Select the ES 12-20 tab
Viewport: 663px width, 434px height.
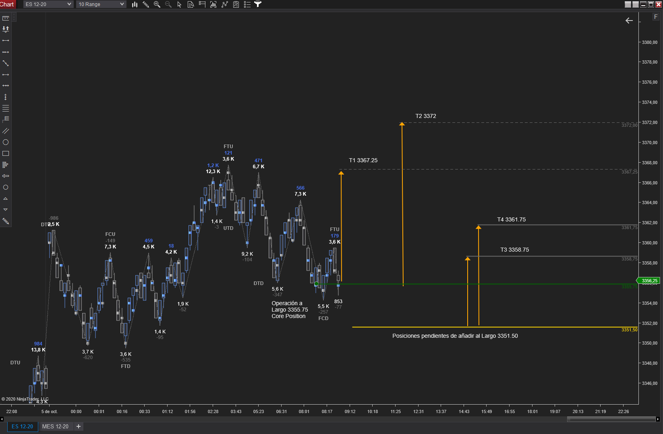[23, 426]
